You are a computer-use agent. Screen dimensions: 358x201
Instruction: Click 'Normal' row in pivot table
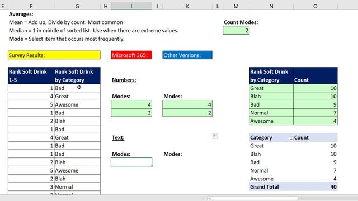point(293,170)
